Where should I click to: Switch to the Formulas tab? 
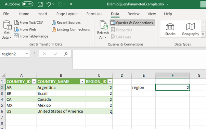pos(94,14)
